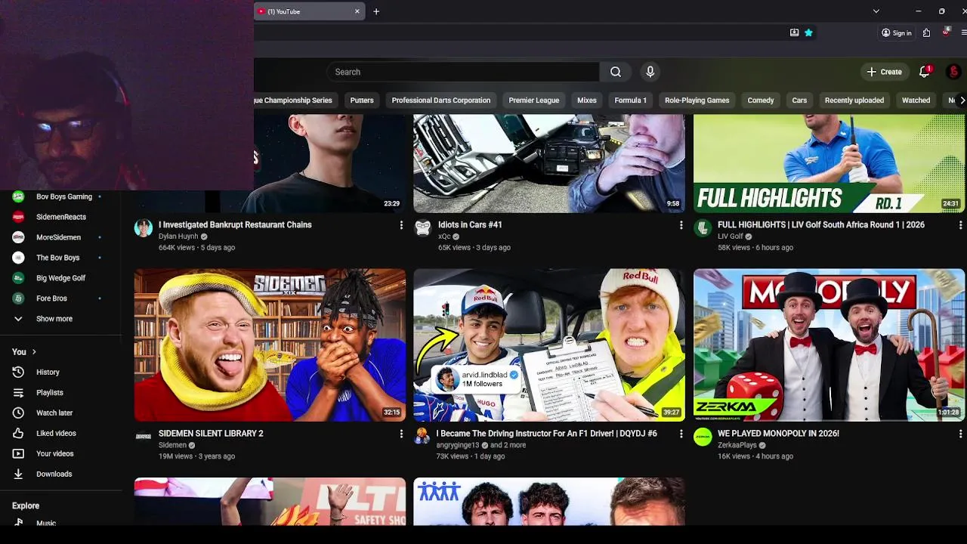Open a new browser tab
Screen dimensions: 967x544
tap(376, 11)
